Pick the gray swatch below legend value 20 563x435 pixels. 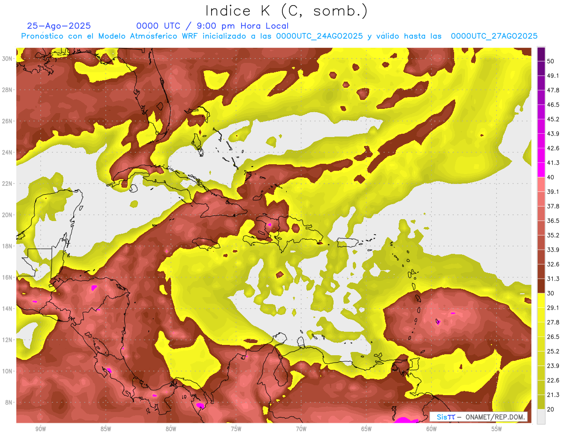point(541,416)
